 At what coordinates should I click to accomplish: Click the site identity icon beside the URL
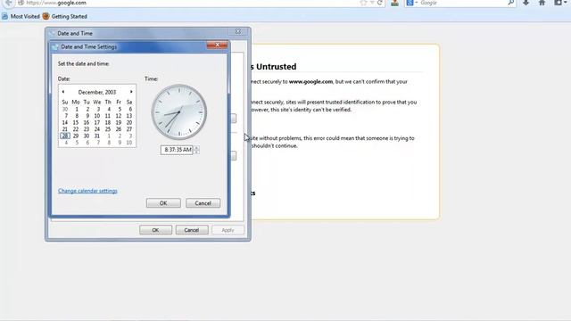click(21, 3)
